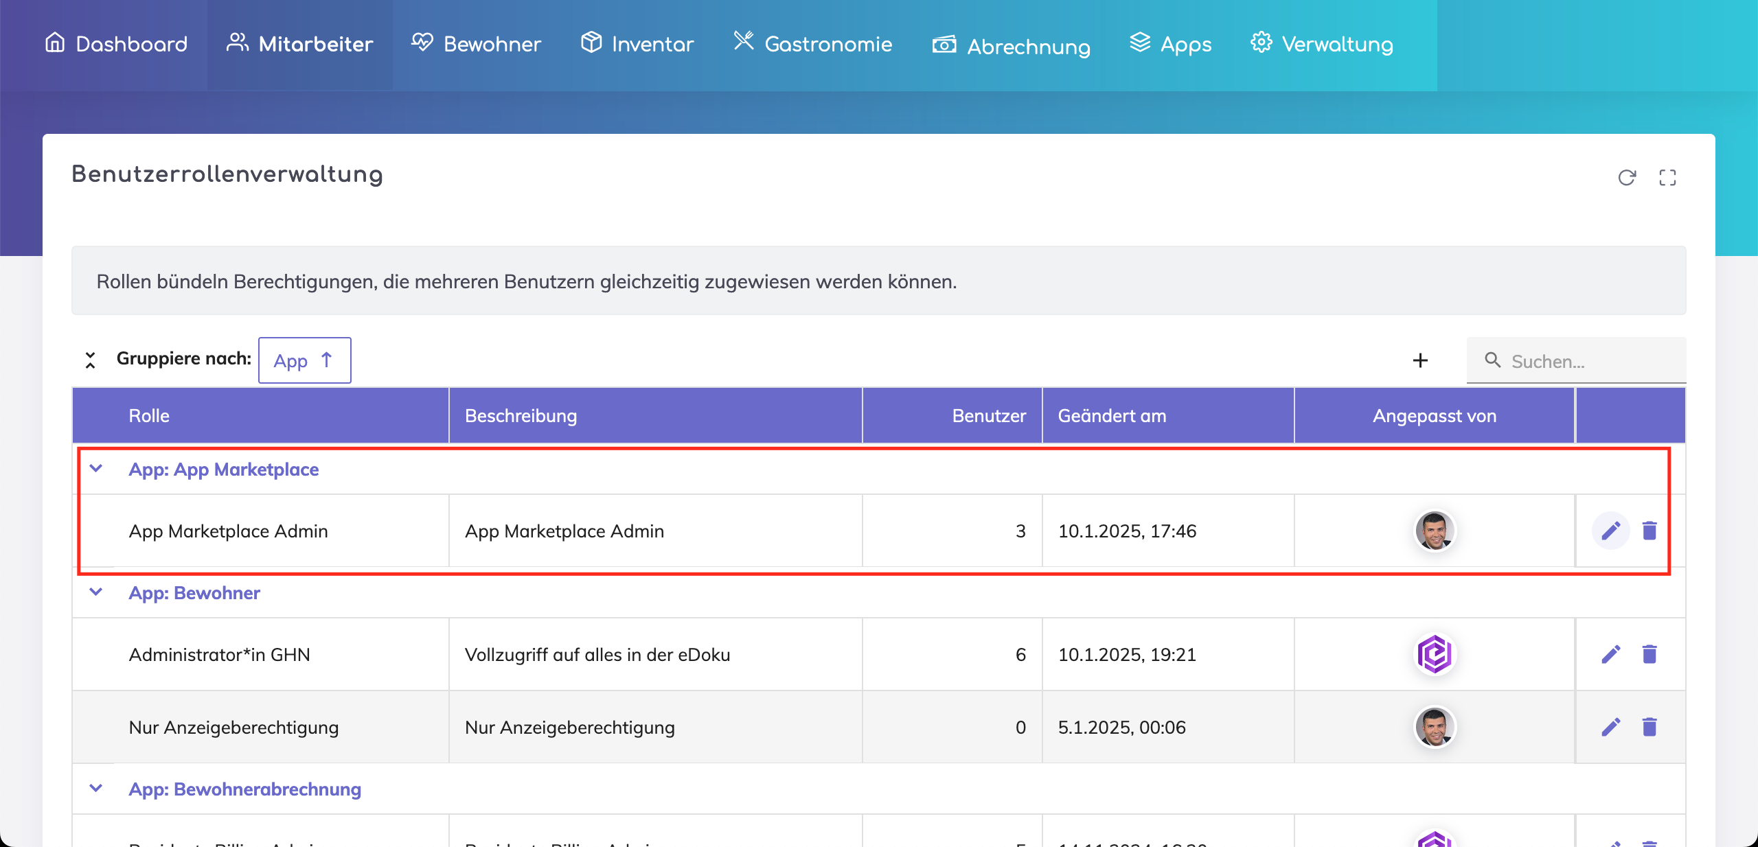Click the plus icon to add role
This screenshot has width=1758, height=847.
pyautogui.click(x=1420, y=360)
